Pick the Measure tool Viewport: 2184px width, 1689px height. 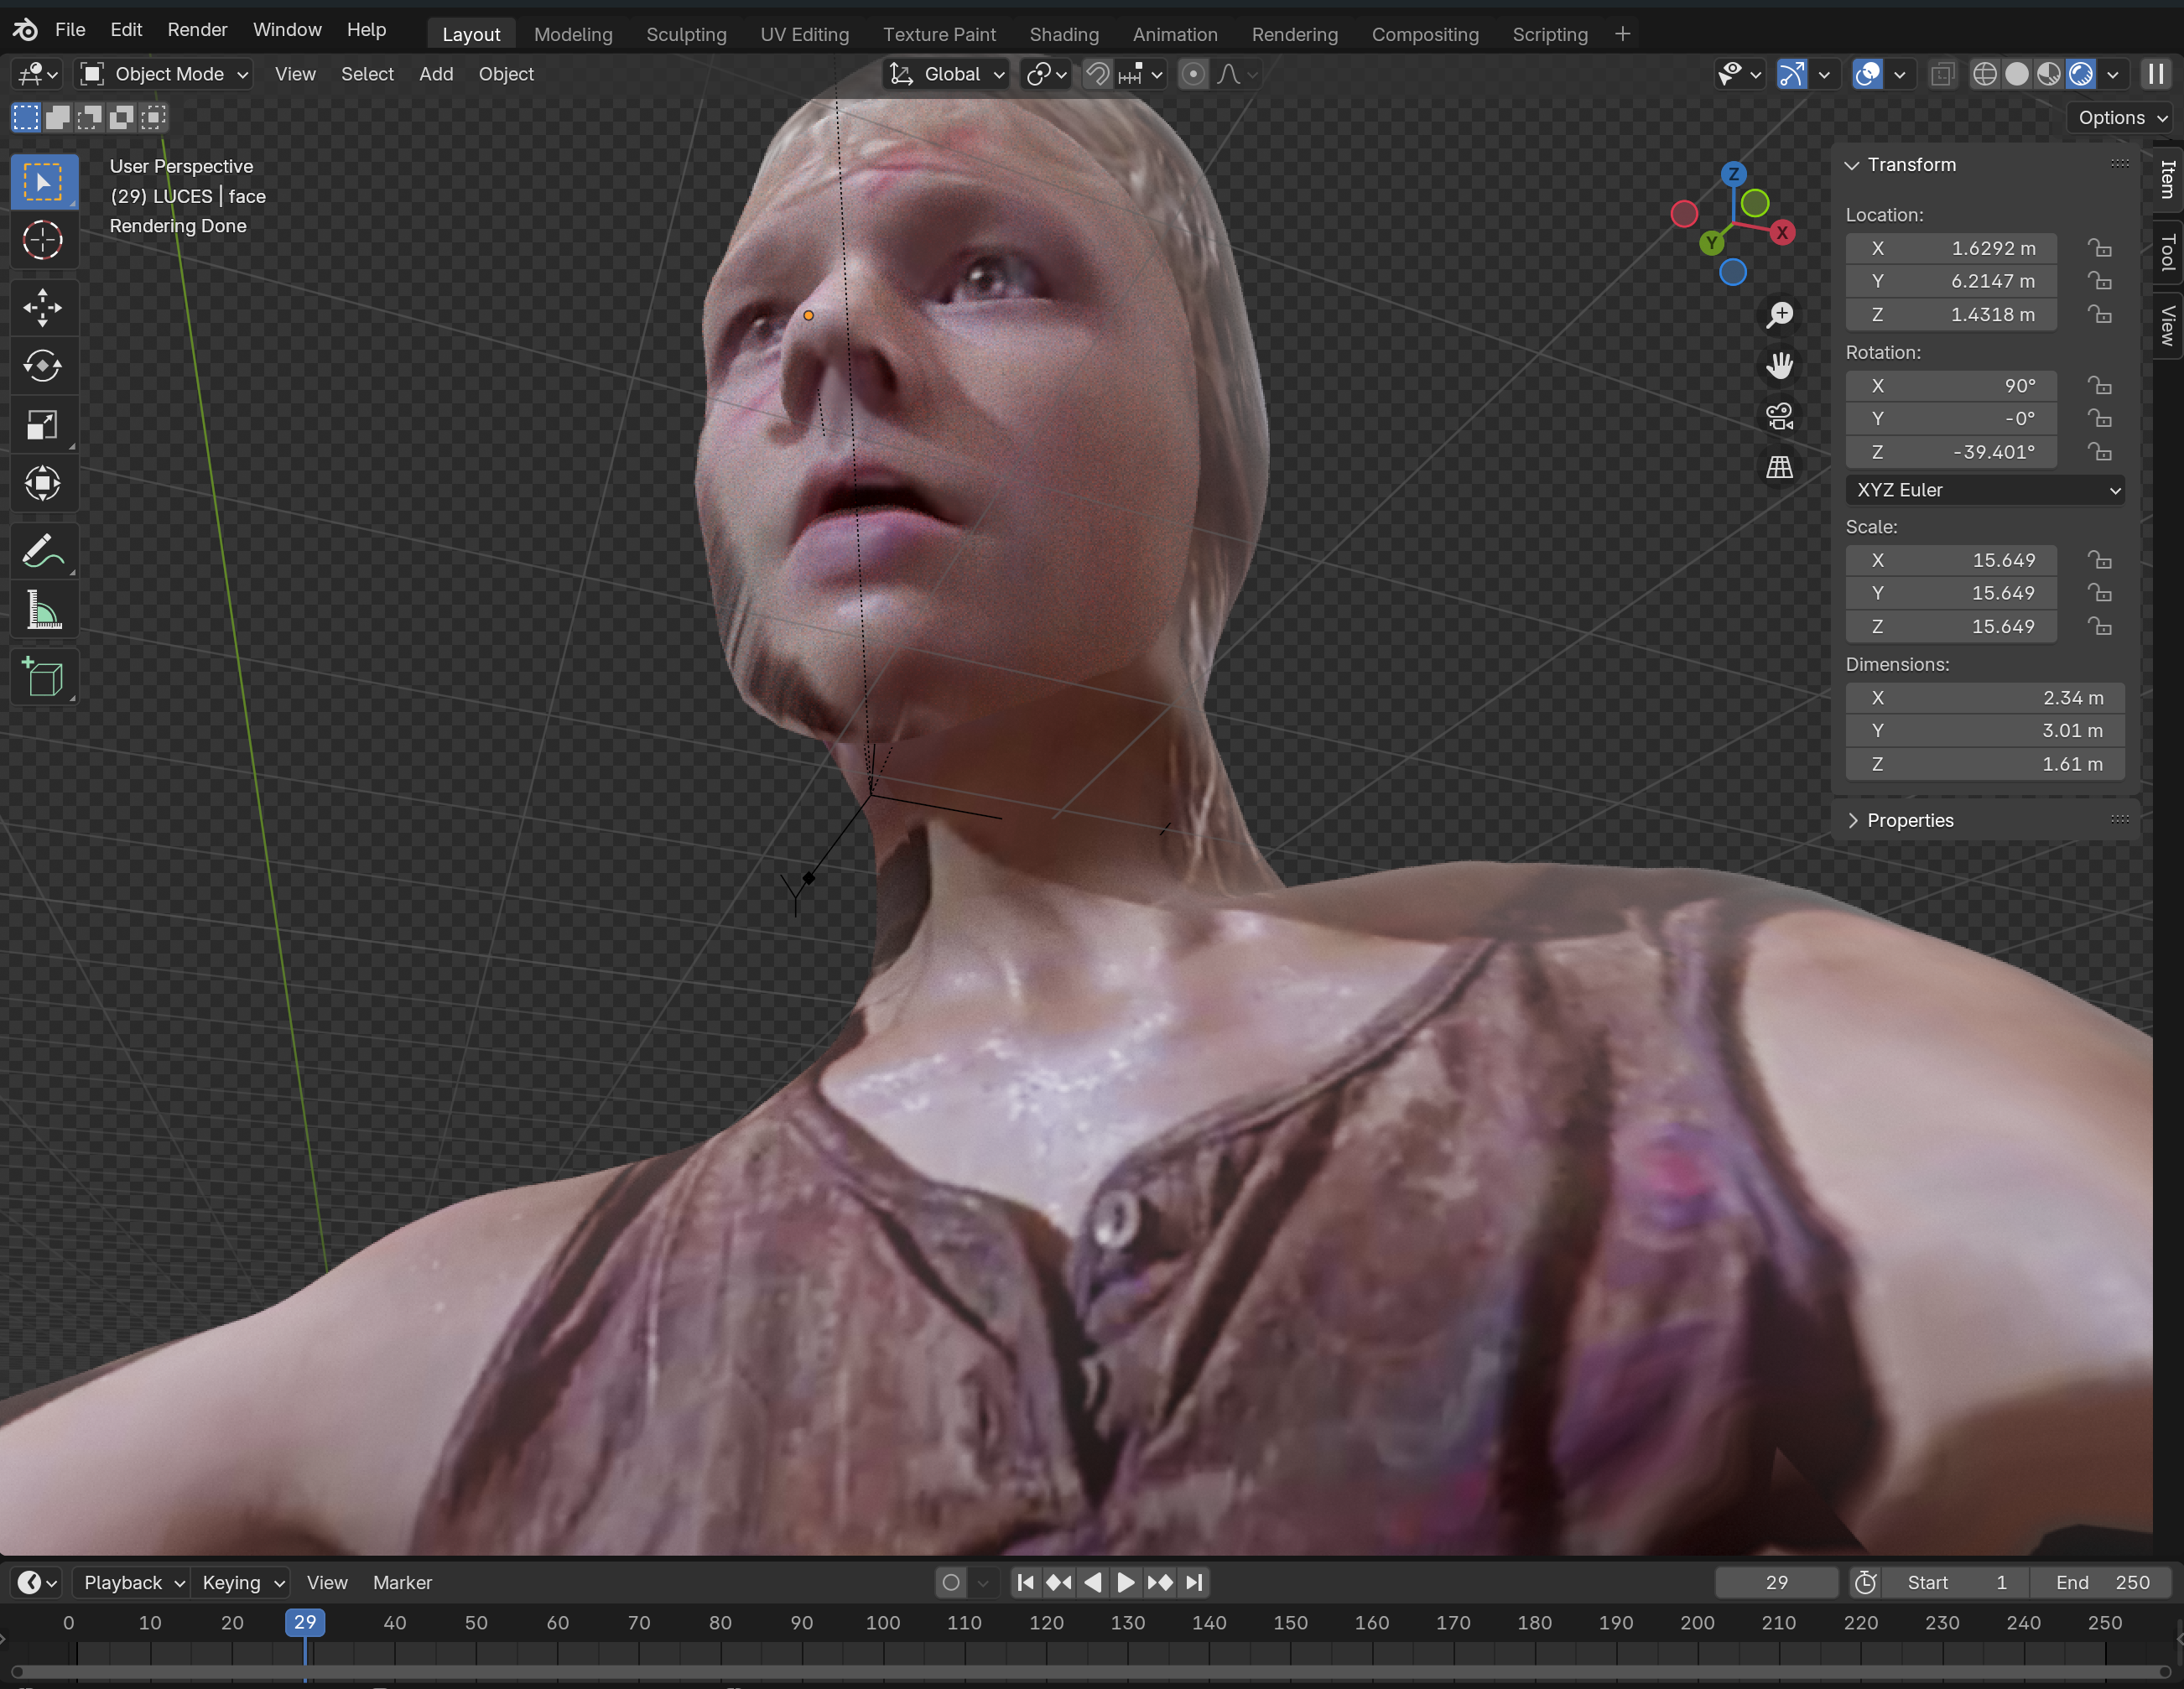pos(42,610)
